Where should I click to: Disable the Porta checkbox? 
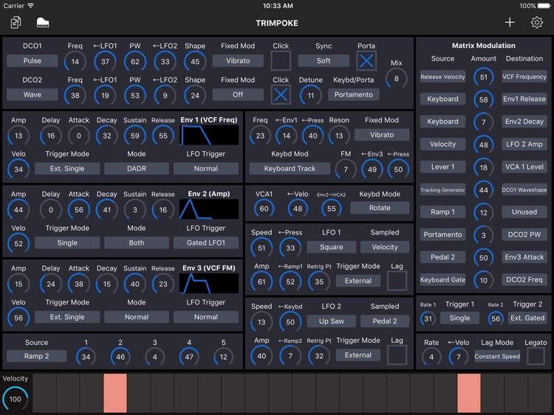click(x=366, y=60)
